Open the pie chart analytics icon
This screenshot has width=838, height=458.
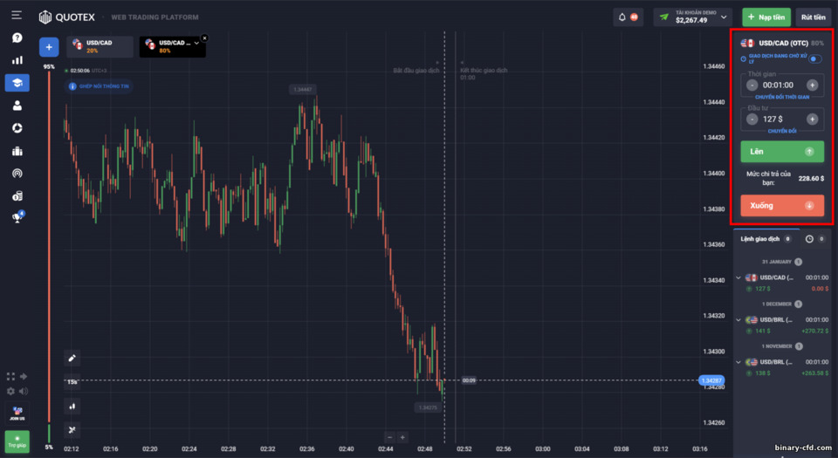pos(17,128)
